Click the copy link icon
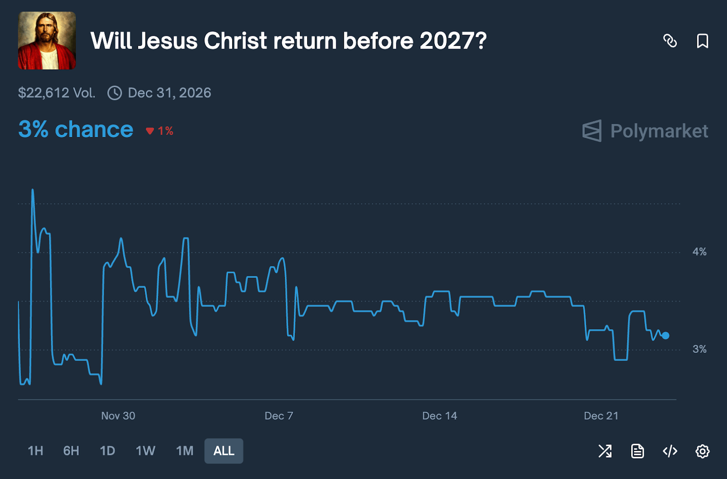Image resolution: width=727 pixels, height=479 pixels. 670,41
